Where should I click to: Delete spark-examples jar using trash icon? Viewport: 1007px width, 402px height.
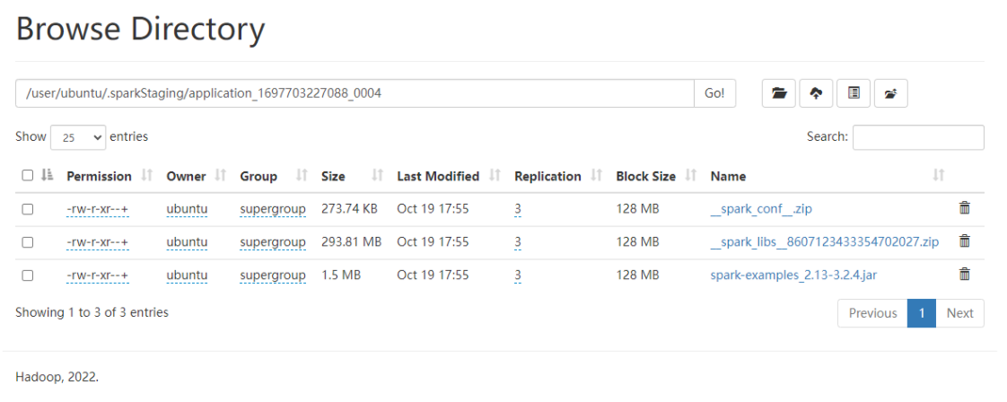point(964,275)
